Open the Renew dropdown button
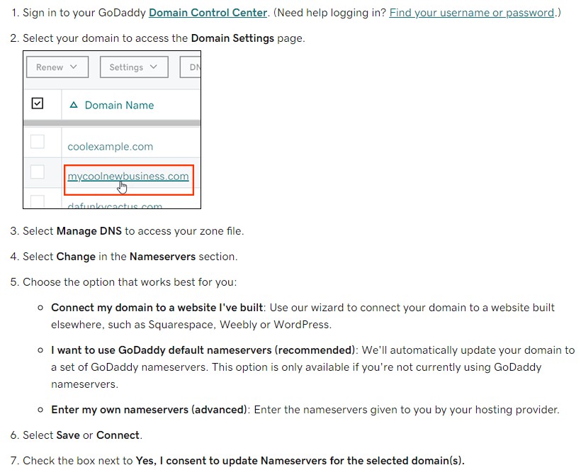 click(x=57, y=67)
